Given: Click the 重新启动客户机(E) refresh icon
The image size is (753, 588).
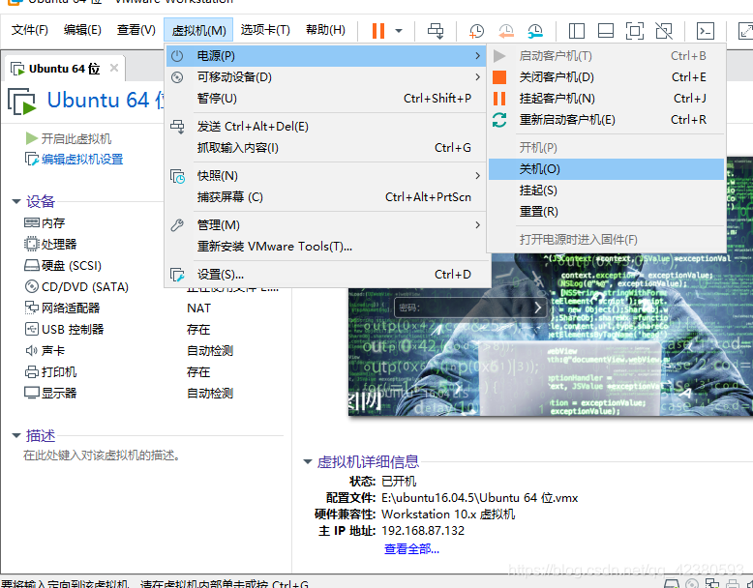Looking at the screenshot, I should pyautogui.click(x=499, y=120).
